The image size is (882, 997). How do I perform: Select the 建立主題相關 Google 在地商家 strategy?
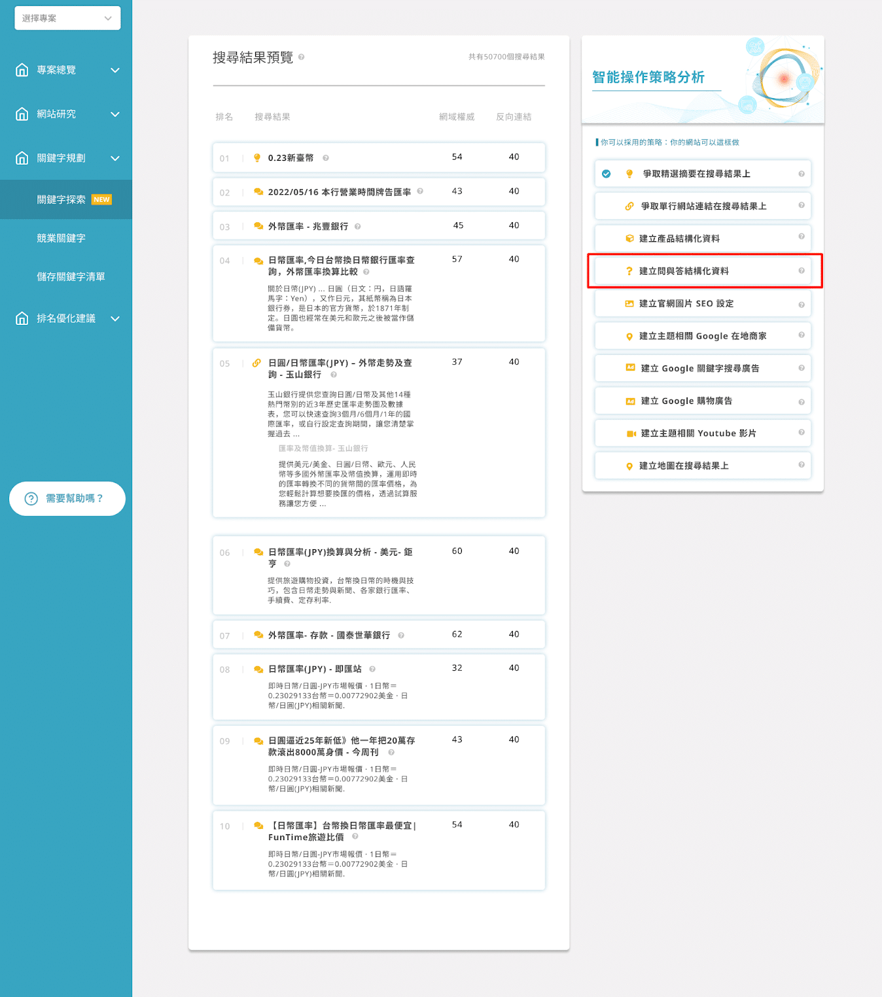(702, 336)
